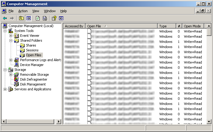Click the Back arrow toolbar icon

tap(5, 18)
